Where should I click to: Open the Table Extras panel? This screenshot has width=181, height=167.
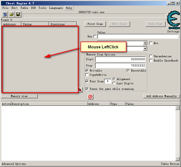coord(170,164)
